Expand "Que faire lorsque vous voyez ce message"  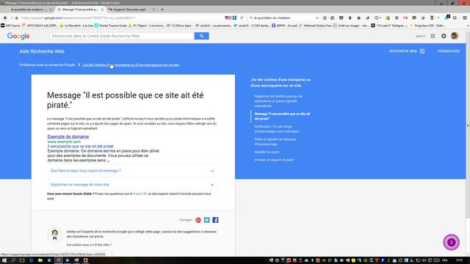132,171
